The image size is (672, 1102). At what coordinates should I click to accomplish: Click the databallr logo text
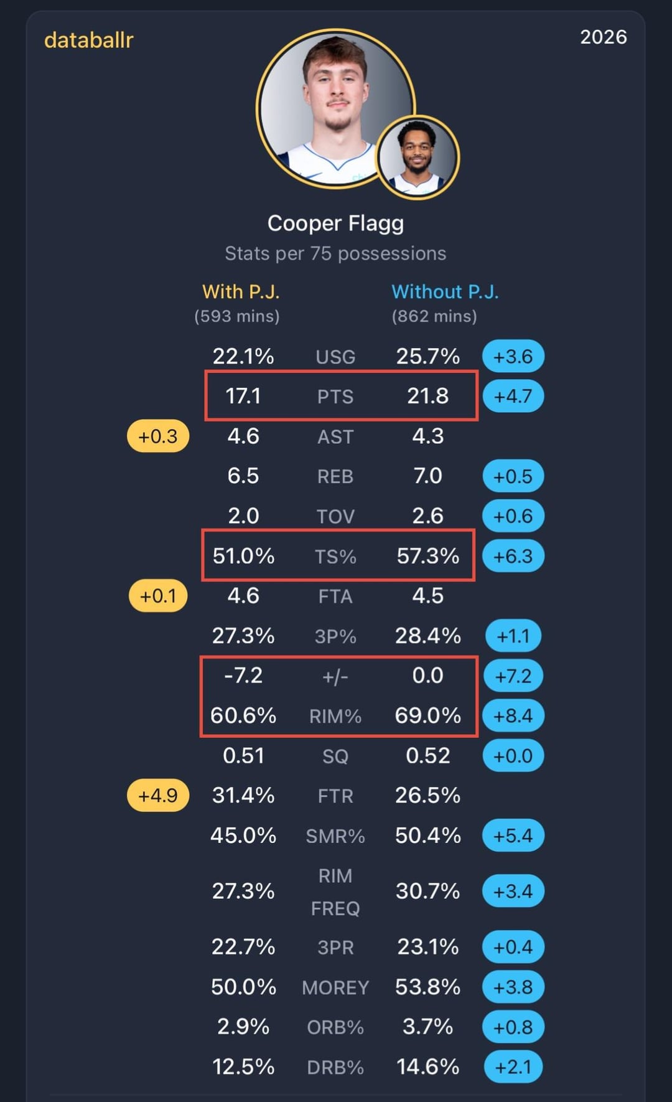(89, 40)
